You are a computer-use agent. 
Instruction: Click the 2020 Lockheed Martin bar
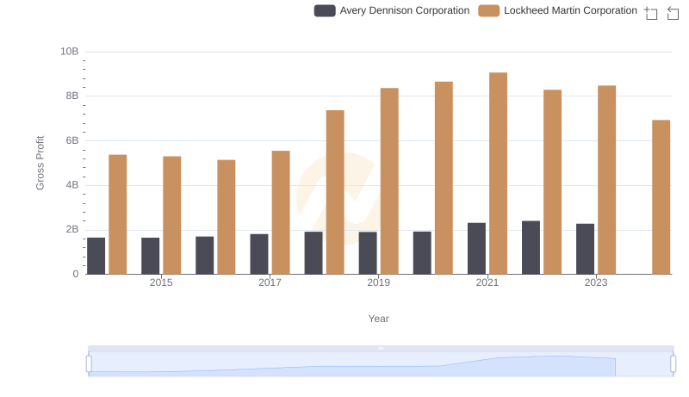pos(444,178)
